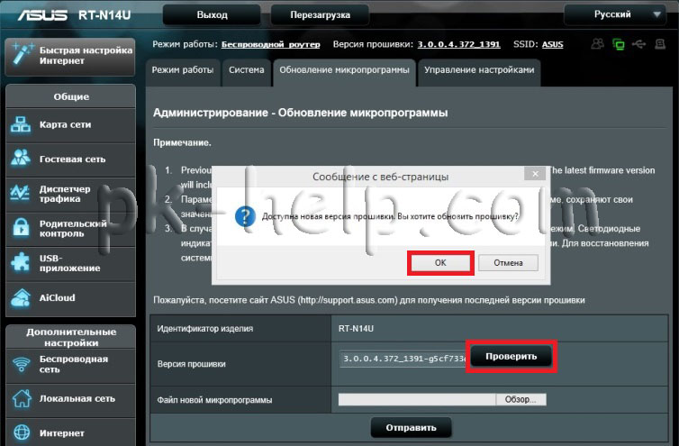Image resolution: width=679 pixels, height=446 pixels.
Task: Confirm the firmware update with OK
Action: pyautogui.click(x=440, y=263)
